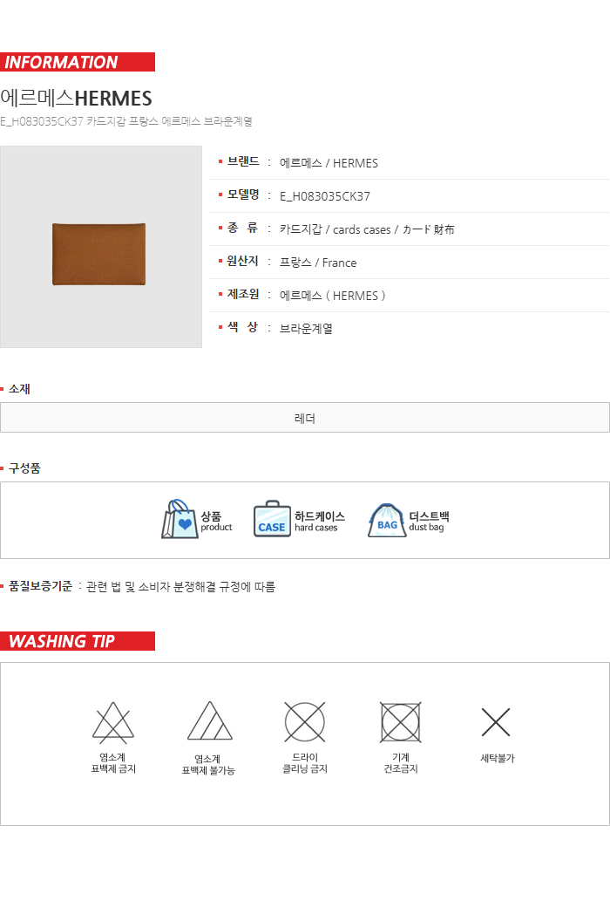Click the 색 상 label

pos(243,328)
